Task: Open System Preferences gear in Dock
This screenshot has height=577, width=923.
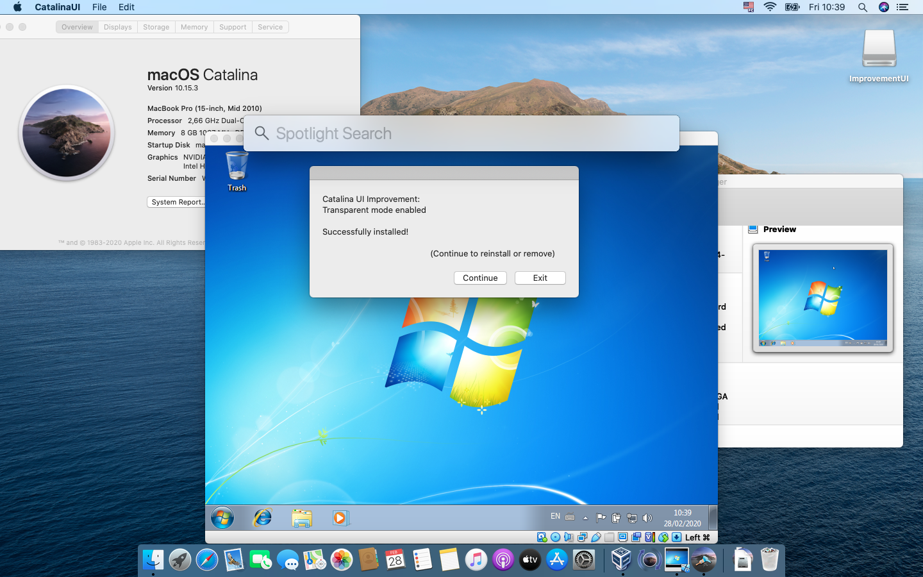Action: point(584,560)
